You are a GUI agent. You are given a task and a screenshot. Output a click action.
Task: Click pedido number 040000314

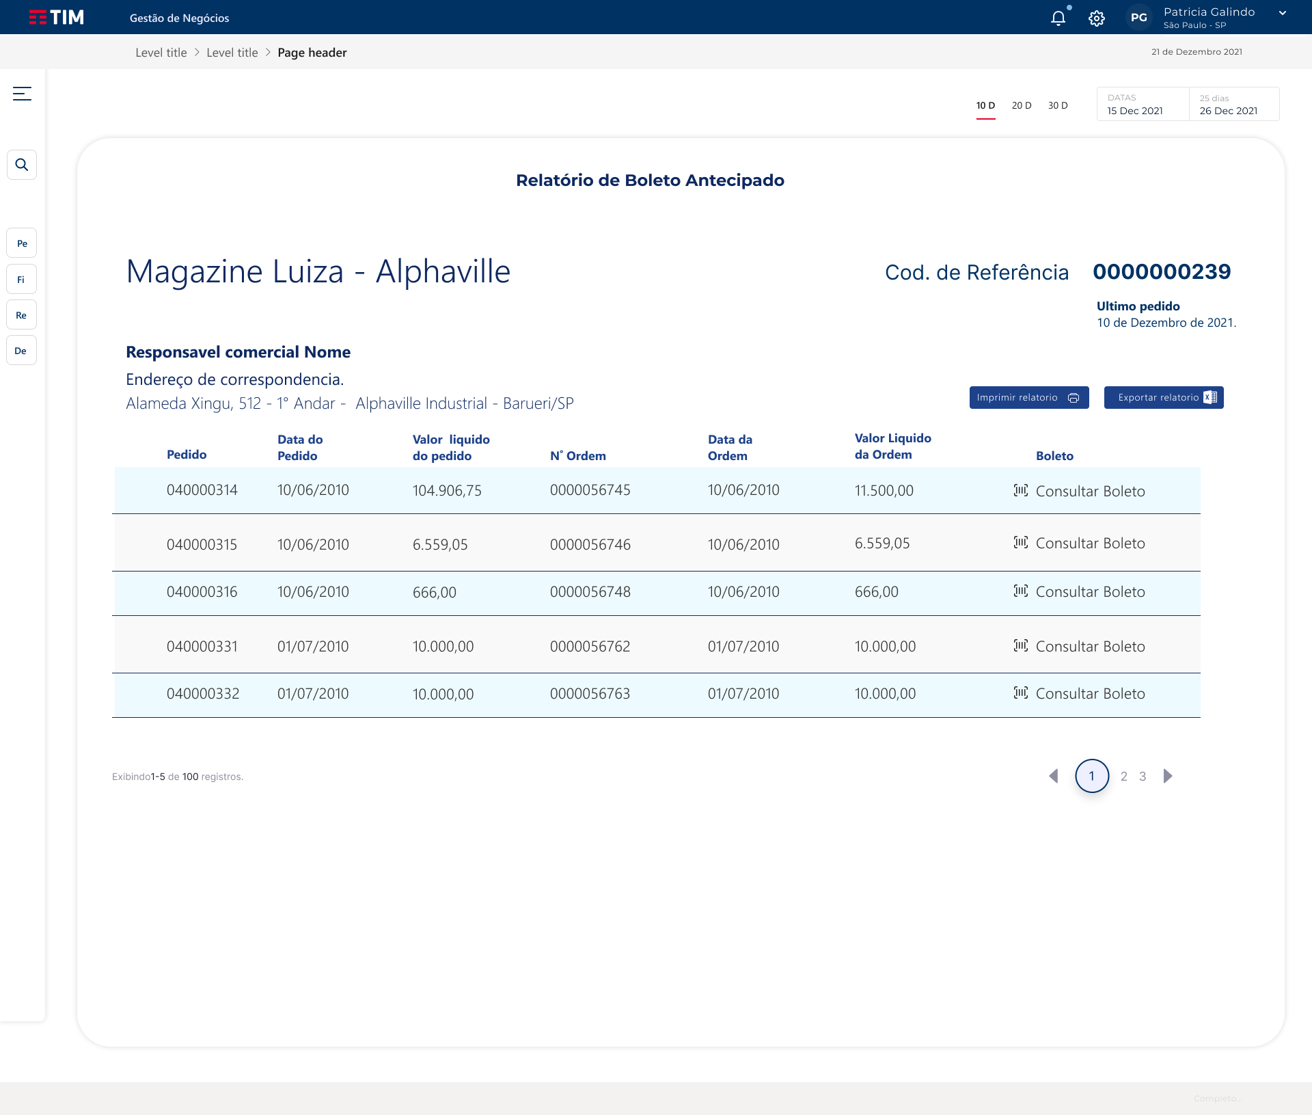pyautogui.click(x=202, y=490)
